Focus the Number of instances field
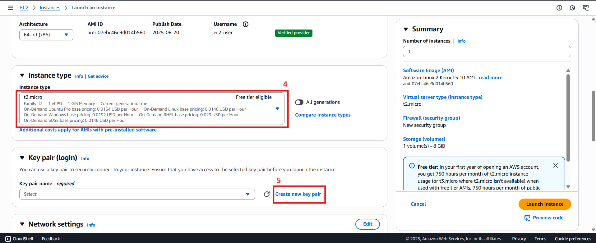Viewport: 596px width, 243px height. coord(487,52)
